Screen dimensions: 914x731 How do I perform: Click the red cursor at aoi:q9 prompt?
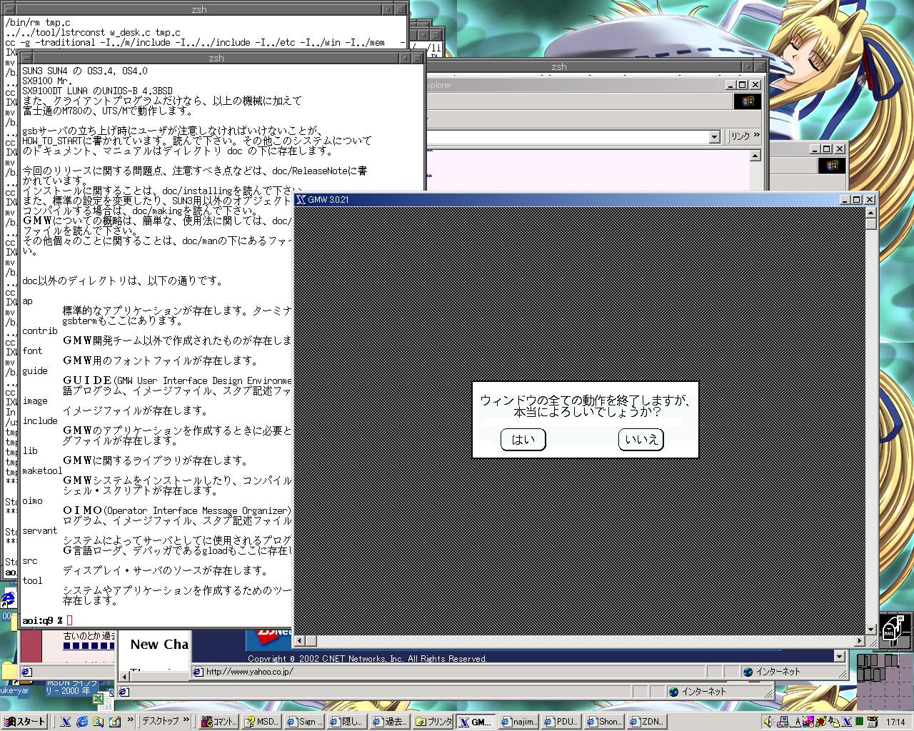[70, 620]
